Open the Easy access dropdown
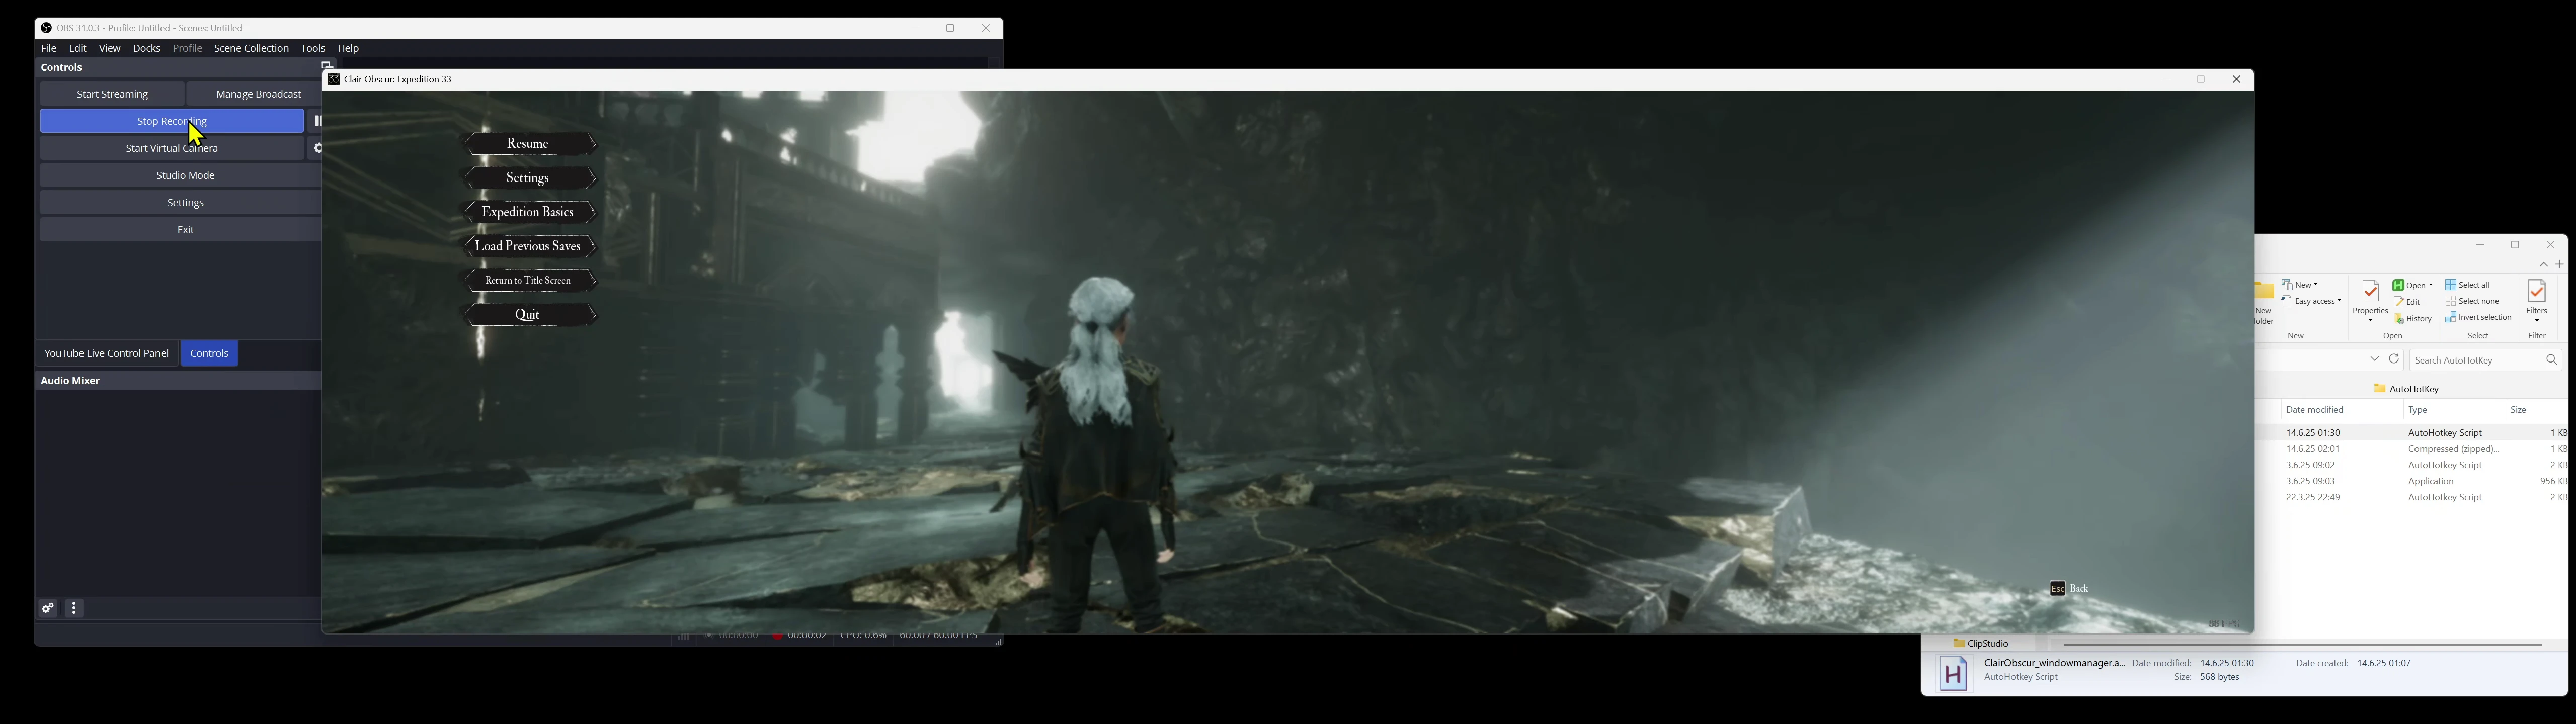The width and height of the screenshot is (2576, 724). click(x=2311, y=301)
